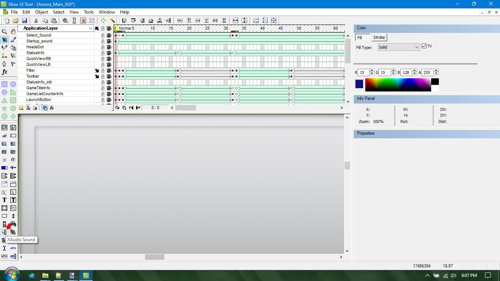Hide the Startup_sound layer
The image size is (500, 281).
[109, 41]
